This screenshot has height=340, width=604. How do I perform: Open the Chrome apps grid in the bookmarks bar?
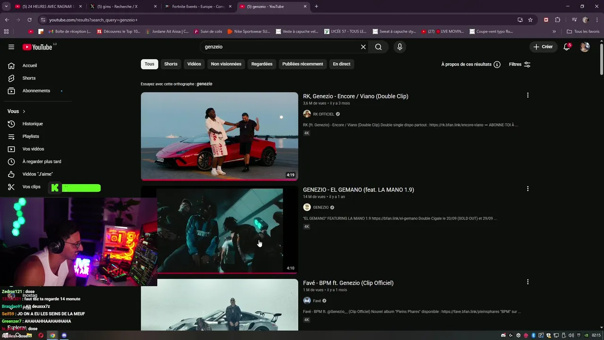(6, 32)
